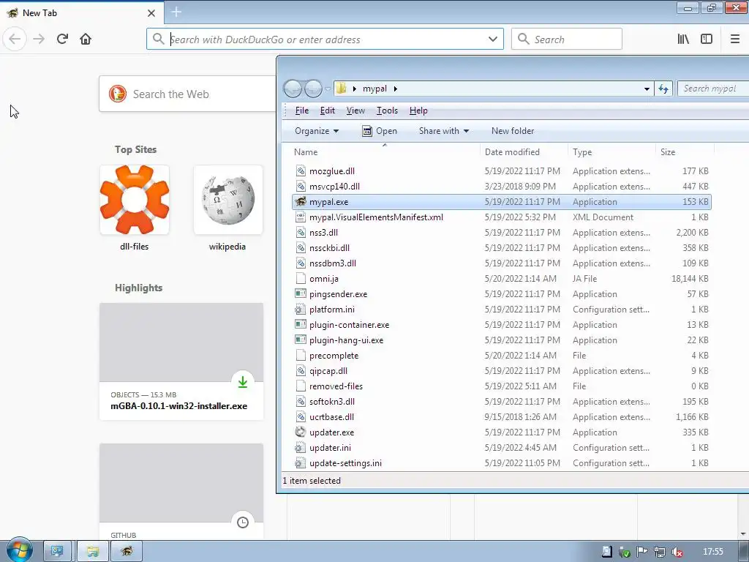Click the DuckDuckGo logo in search box

[x=118, y=94]
